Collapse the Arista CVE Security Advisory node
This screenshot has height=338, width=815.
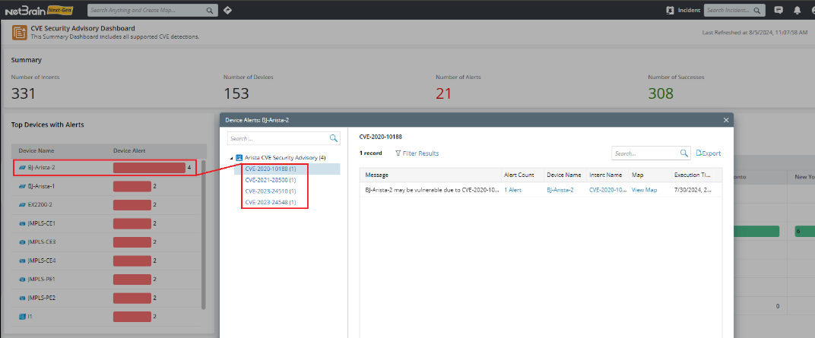(231, 157)
